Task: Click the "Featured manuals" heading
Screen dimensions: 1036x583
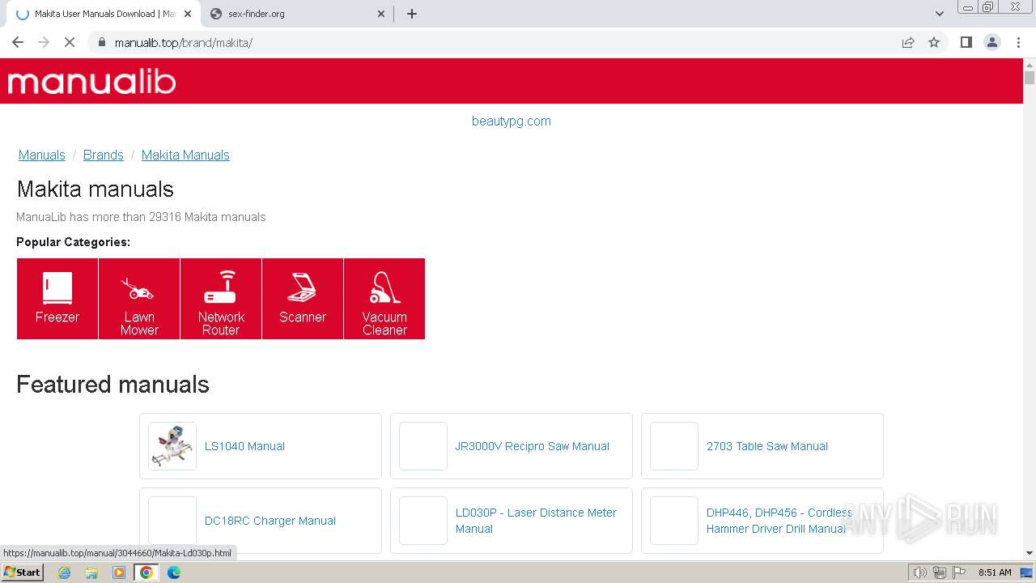Action: [113, 384]
